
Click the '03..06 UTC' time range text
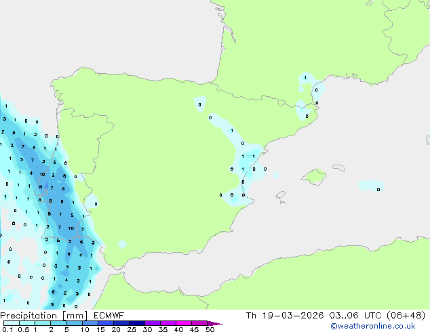pos(355,316)
